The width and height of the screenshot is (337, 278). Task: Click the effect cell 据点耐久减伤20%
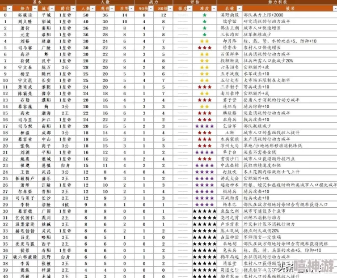click(290, 231)
